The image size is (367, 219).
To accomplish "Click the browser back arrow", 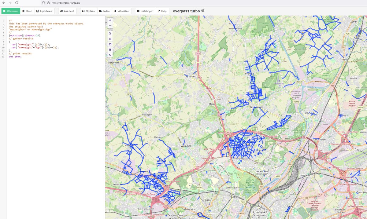I will pyautogui.click(x=3, y=3).
